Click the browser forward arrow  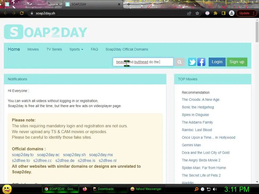tap(14, 13)
